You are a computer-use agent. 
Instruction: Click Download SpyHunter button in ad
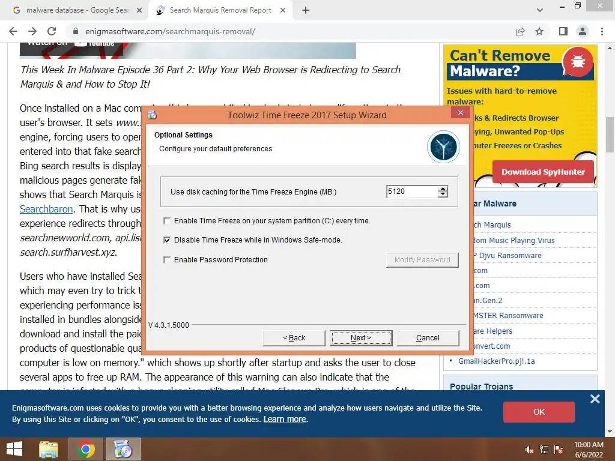(x=543, y=172)
